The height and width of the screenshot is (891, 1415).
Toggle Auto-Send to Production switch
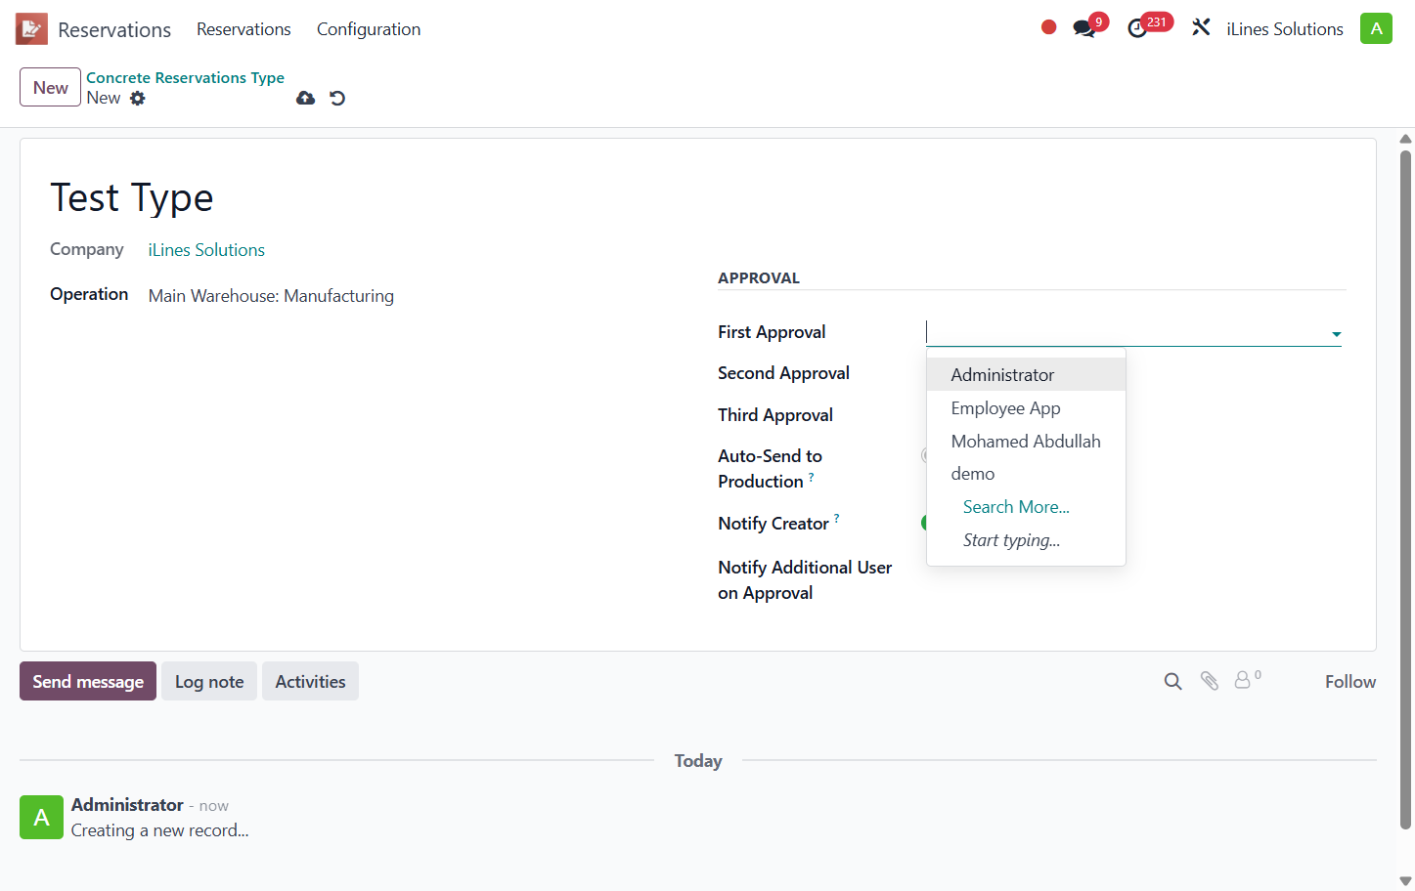point(924,455)
